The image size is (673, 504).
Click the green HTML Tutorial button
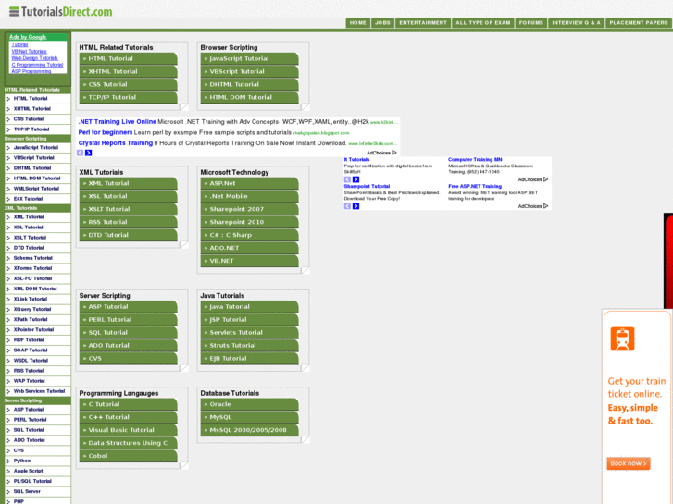click(x=129, y=59)
